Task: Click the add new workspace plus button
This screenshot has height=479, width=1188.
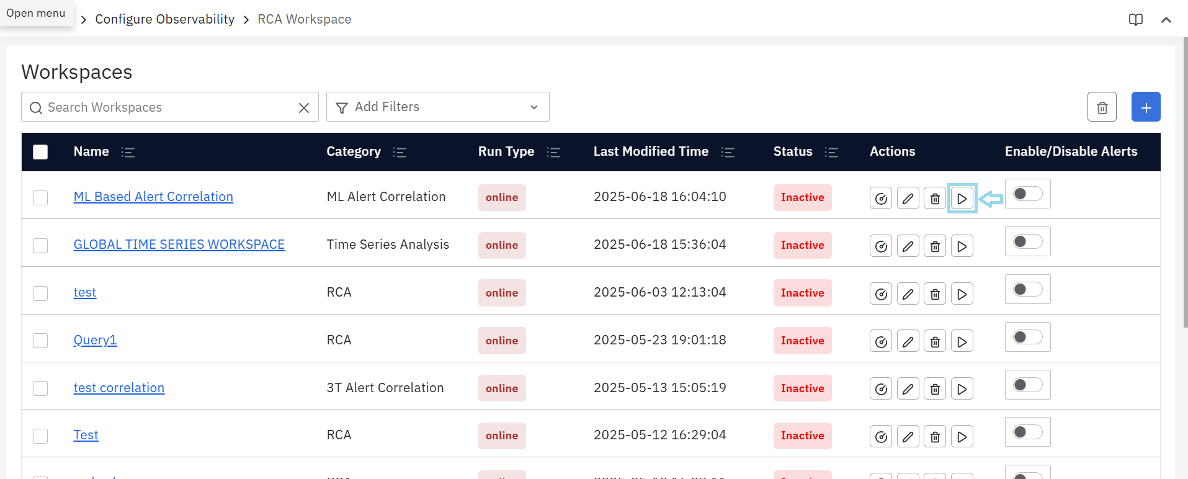Action: [x=1145, y=107]
